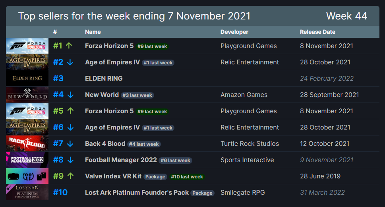The width and height of the screenshot is (385, 207).
Task: Click the ELDEN RING game thumbnail
Action: coord(27,78)
